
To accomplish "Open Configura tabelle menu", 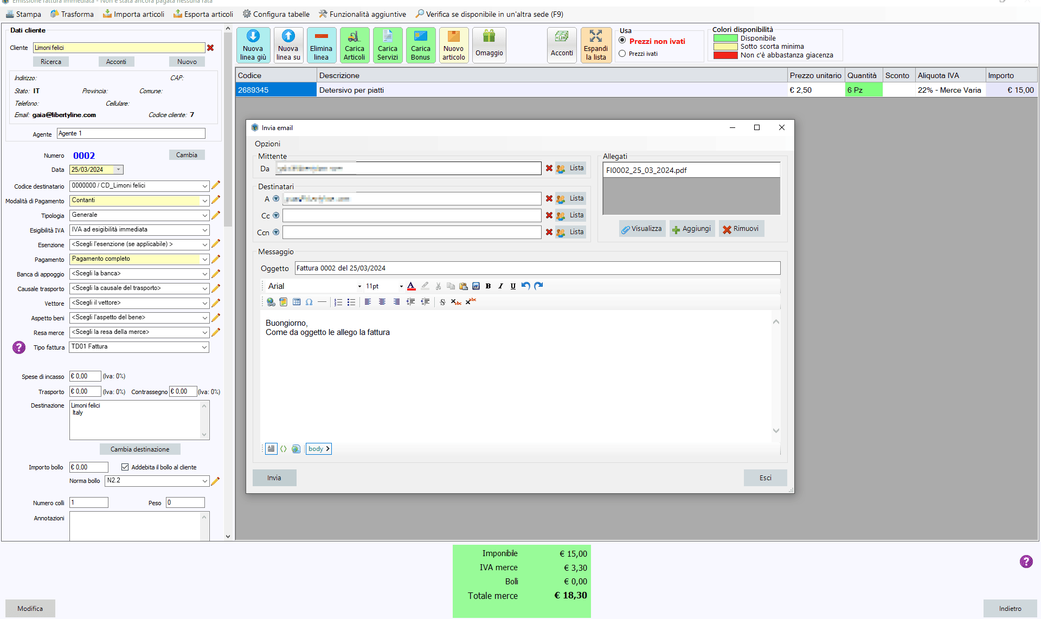I will (x=276, y=14).
